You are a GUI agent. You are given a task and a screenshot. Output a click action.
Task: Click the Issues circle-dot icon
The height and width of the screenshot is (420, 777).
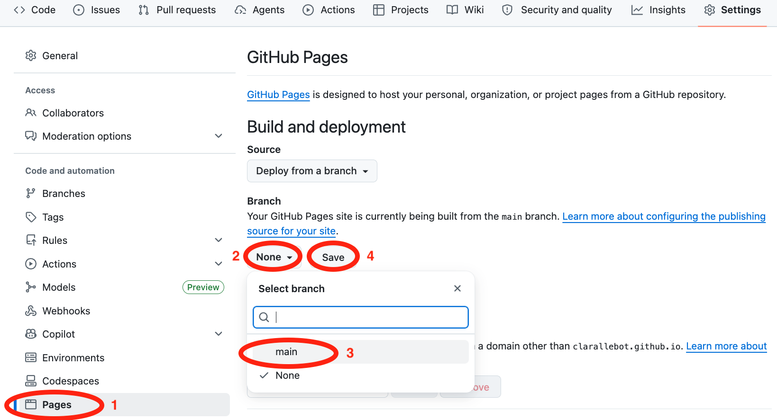(x=79, y=10)
